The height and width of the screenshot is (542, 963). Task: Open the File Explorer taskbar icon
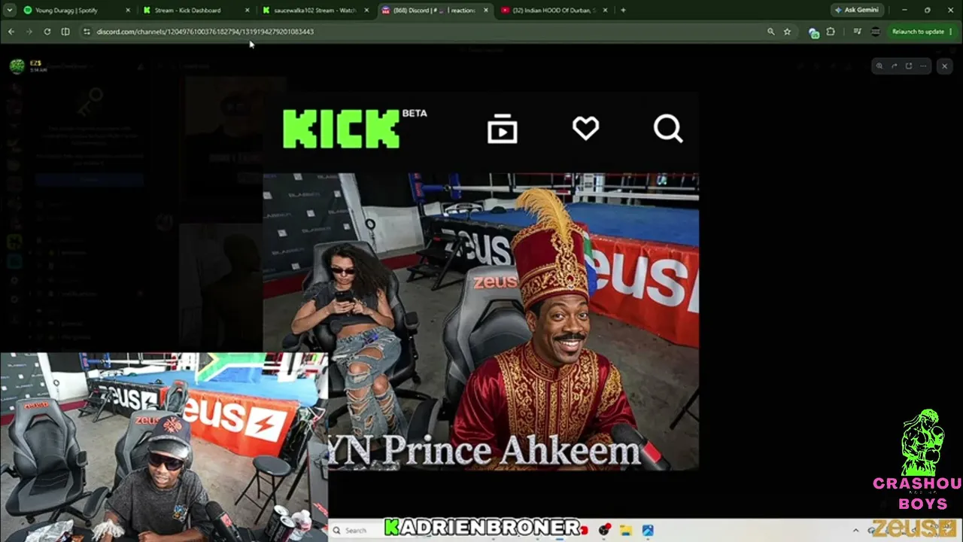[625, 530]
